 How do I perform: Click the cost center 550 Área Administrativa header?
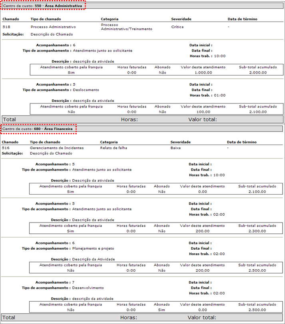click(x=43, y=6)
